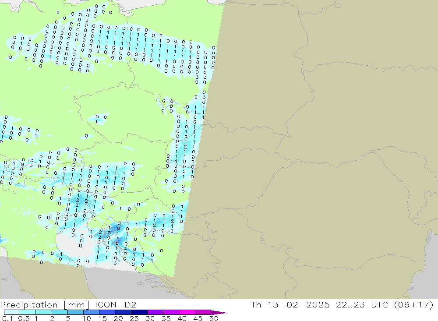Select the 5–10 mm legend swatch
This screenshot has width=438, height=321.
click(x=76, y=312)
